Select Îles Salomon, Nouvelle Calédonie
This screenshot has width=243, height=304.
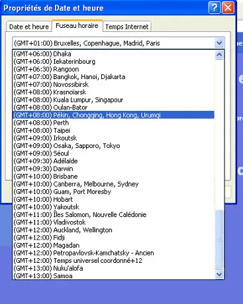pyautogui.click(x=113, y=214)
